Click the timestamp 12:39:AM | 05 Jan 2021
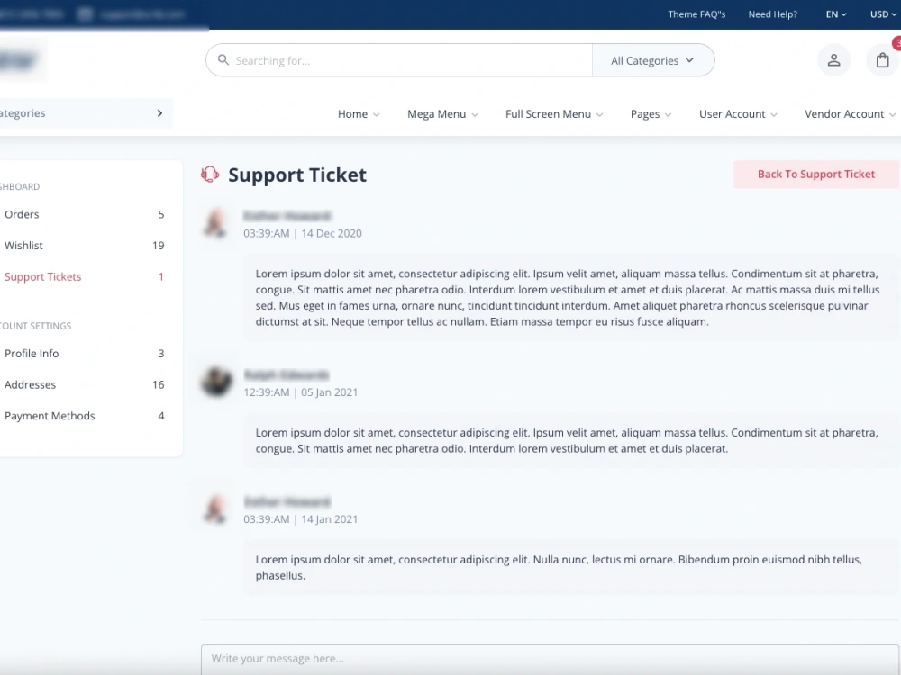Viewport: 901px width, 675px height. (x=301, y=392)
